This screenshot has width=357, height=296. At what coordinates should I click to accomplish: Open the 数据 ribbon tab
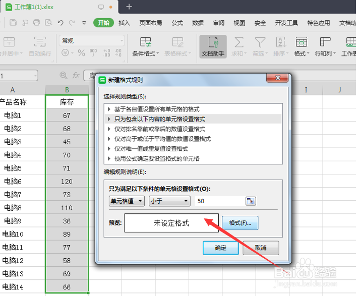click(198, 23)
